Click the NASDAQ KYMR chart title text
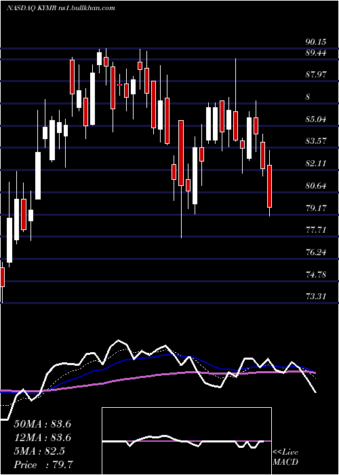This screenshot has height=475, width=339. (x=60, y=8)
